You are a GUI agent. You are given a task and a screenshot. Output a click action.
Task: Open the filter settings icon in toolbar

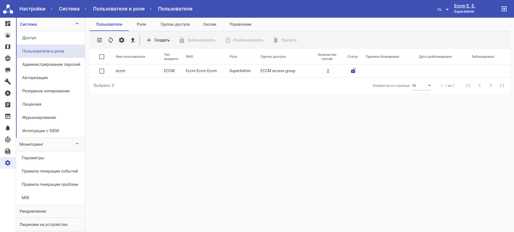click(x=100, y=40)
